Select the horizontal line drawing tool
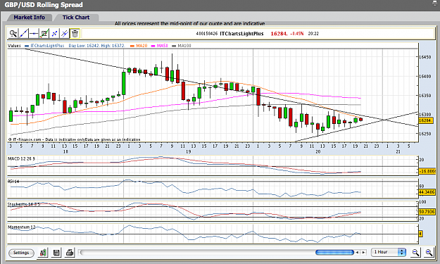The image size is (440, 264). tap(34, 34)
